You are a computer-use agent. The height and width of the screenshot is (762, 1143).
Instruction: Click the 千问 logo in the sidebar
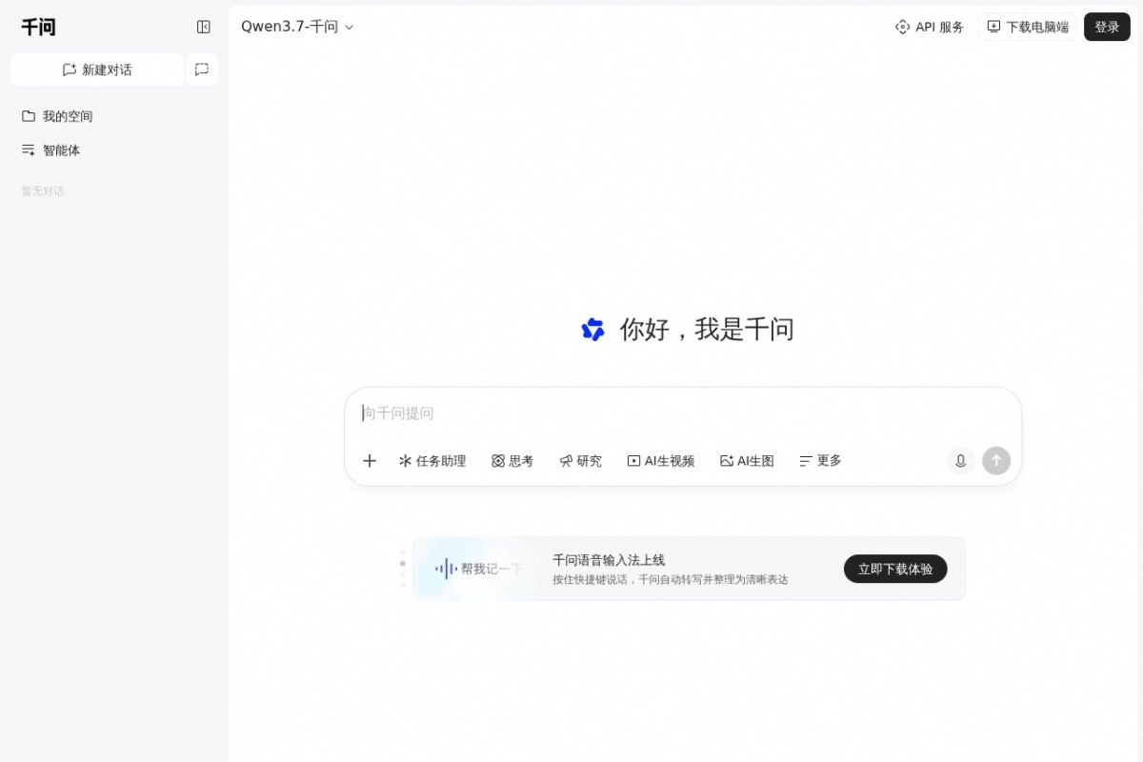[39, 28]
